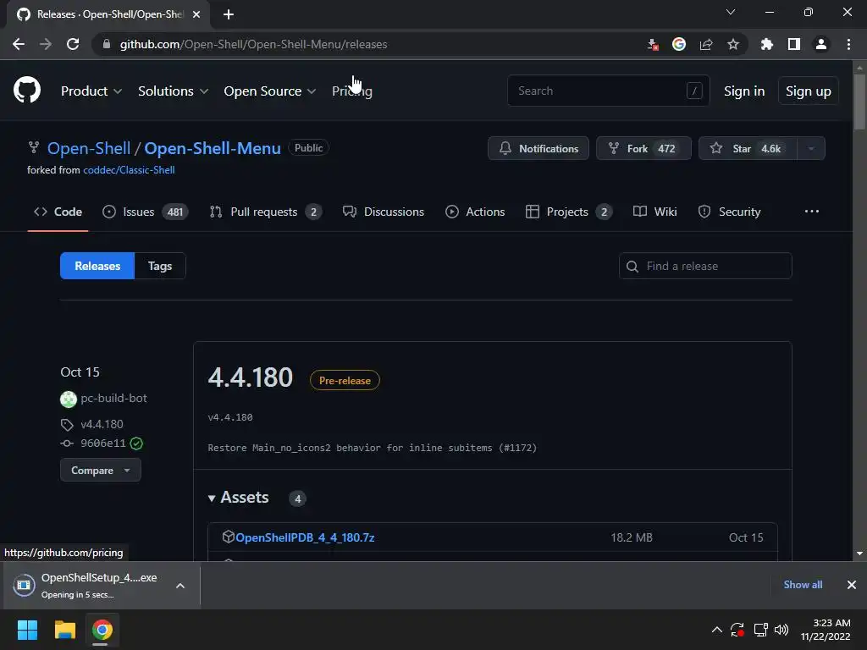The image size is (867, 650).
Task: Click the green commit check status icon
Action: (136, 443)
